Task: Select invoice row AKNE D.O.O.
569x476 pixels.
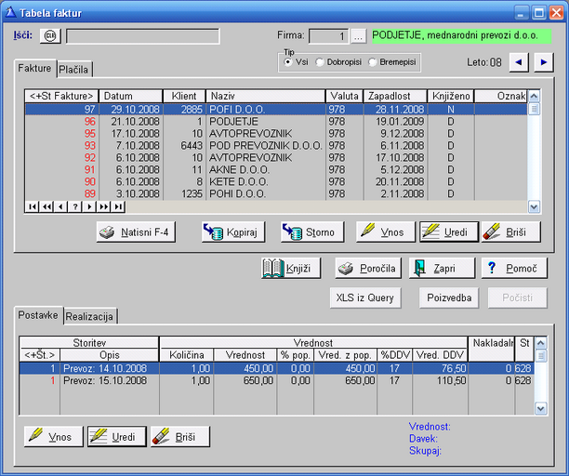Action: 276,169
